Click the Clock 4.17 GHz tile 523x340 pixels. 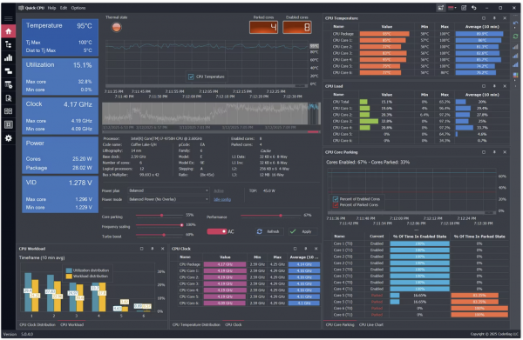point(60,116)
